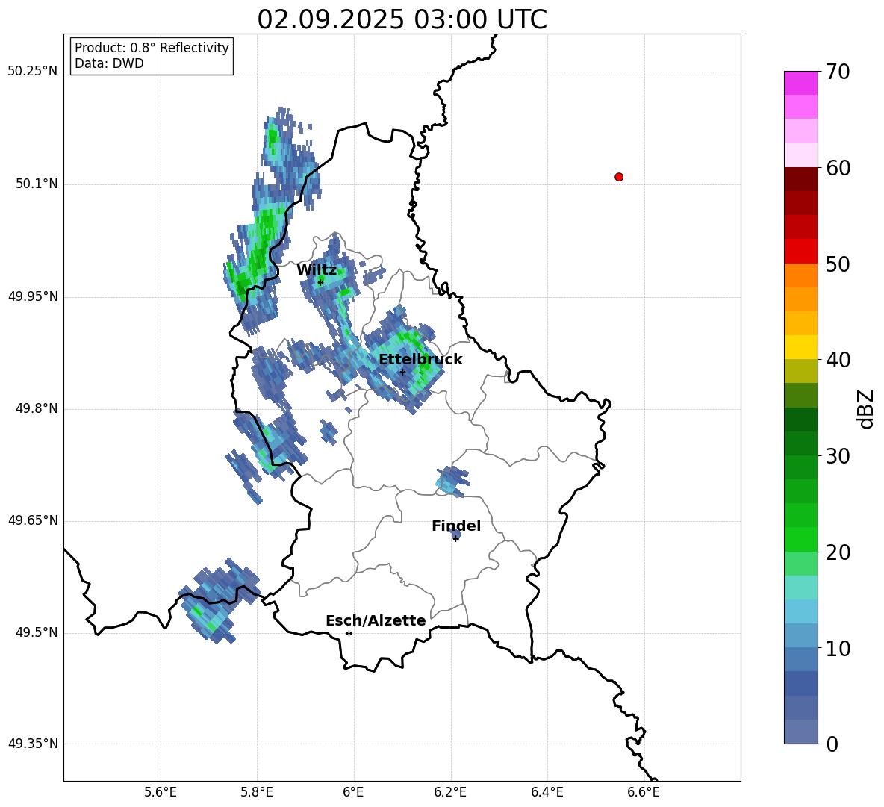
Task: Click the "Data: DWD" legend text
Action: coord(109,63)
